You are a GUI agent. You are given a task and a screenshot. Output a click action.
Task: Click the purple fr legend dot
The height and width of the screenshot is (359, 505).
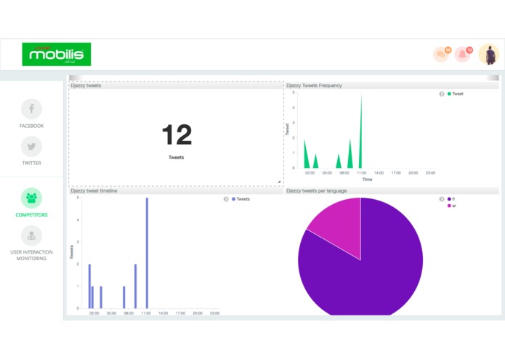coord(449,199)
